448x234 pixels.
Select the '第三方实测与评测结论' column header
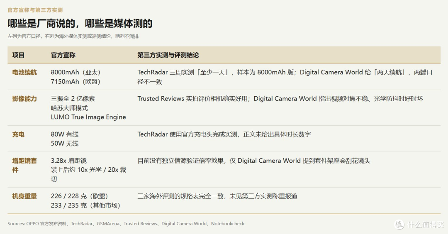pos(168,55)
